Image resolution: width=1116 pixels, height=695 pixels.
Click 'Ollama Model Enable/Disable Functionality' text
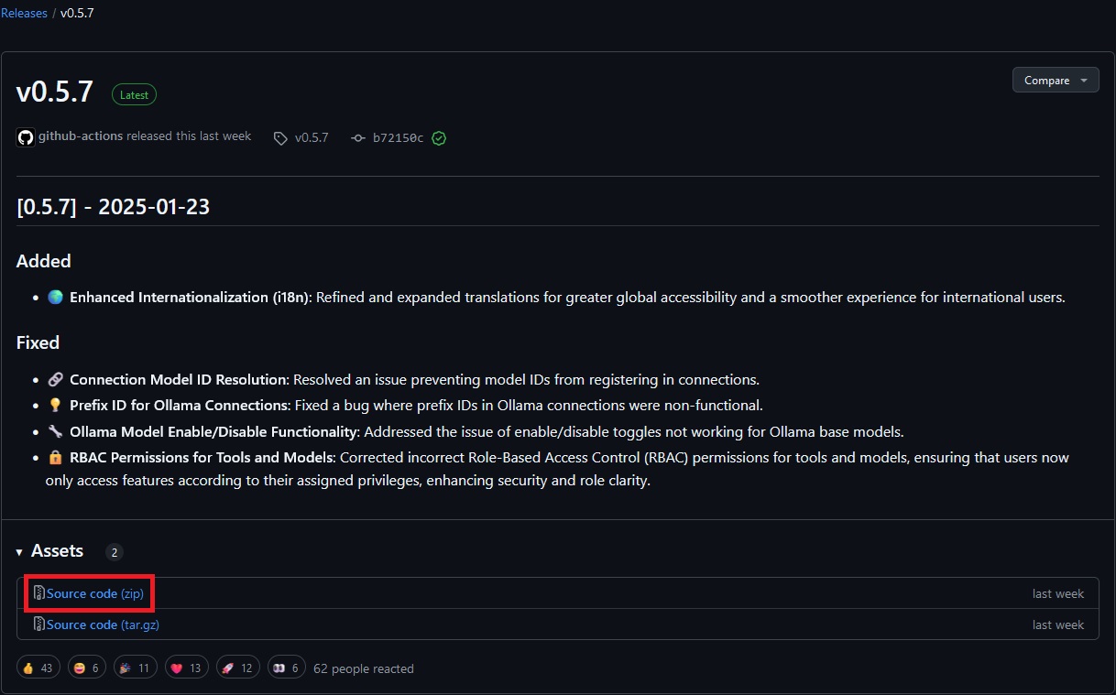click(x=213, y=431)
